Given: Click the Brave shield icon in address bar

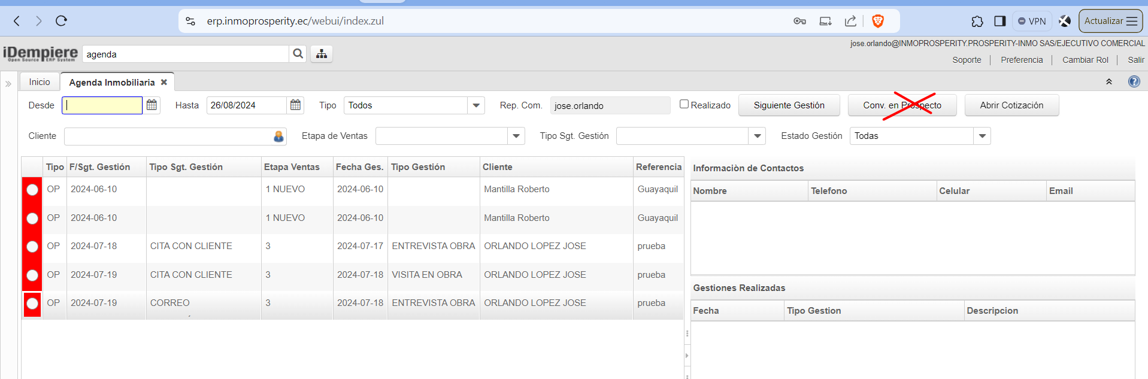Looking at the screenshot, I should [878, 22].
